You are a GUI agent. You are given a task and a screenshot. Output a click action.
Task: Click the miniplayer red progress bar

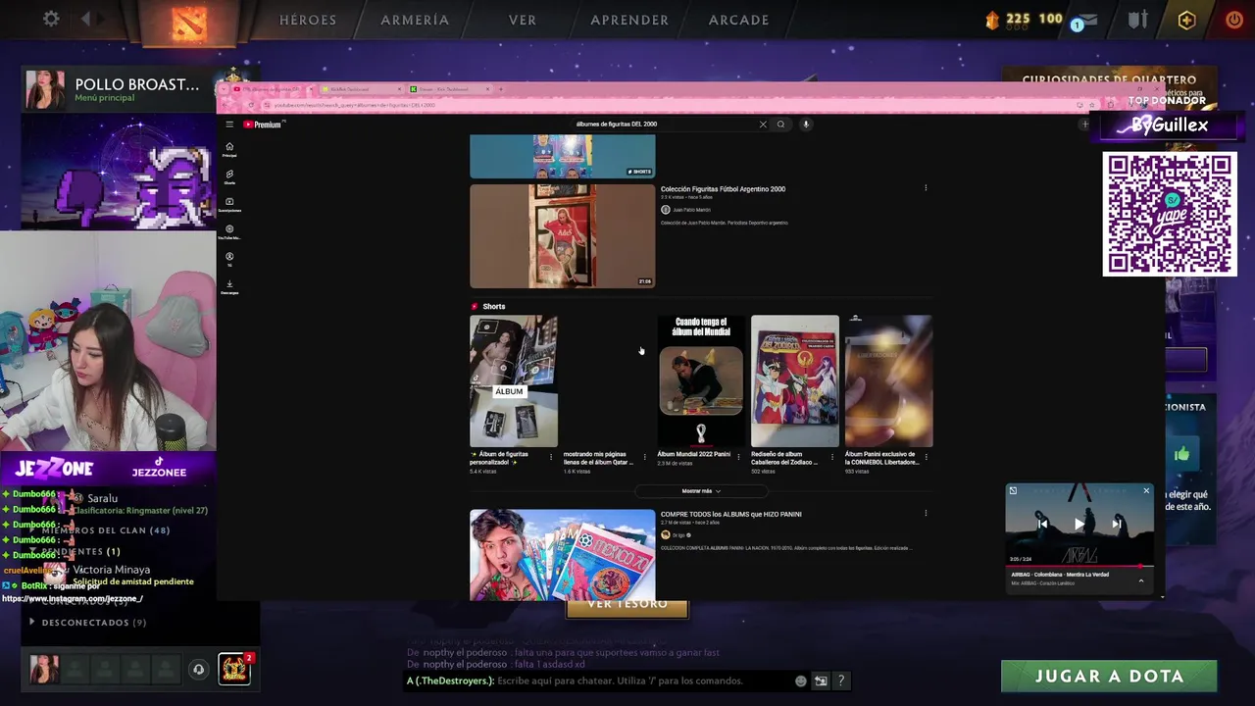1079,566
